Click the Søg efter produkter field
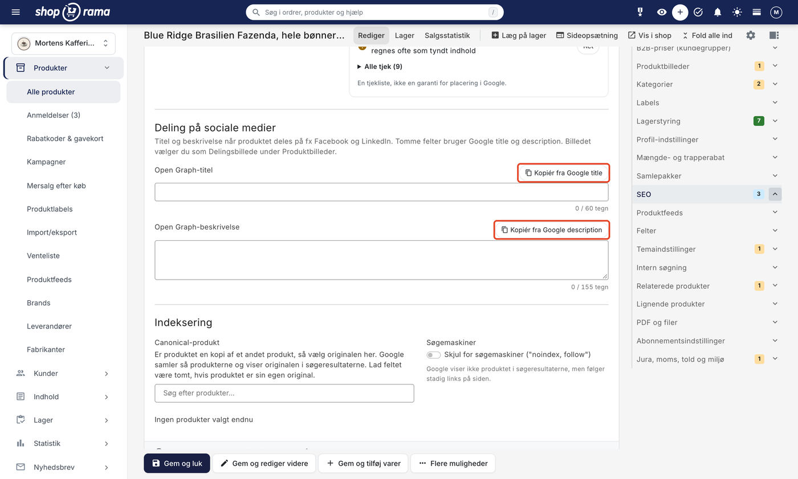This screenshot has height=479, width=798. click(284, 393)
